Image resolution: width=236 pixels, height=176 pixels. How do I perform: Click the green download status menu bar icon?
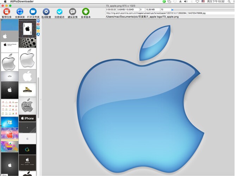point(164,1)
